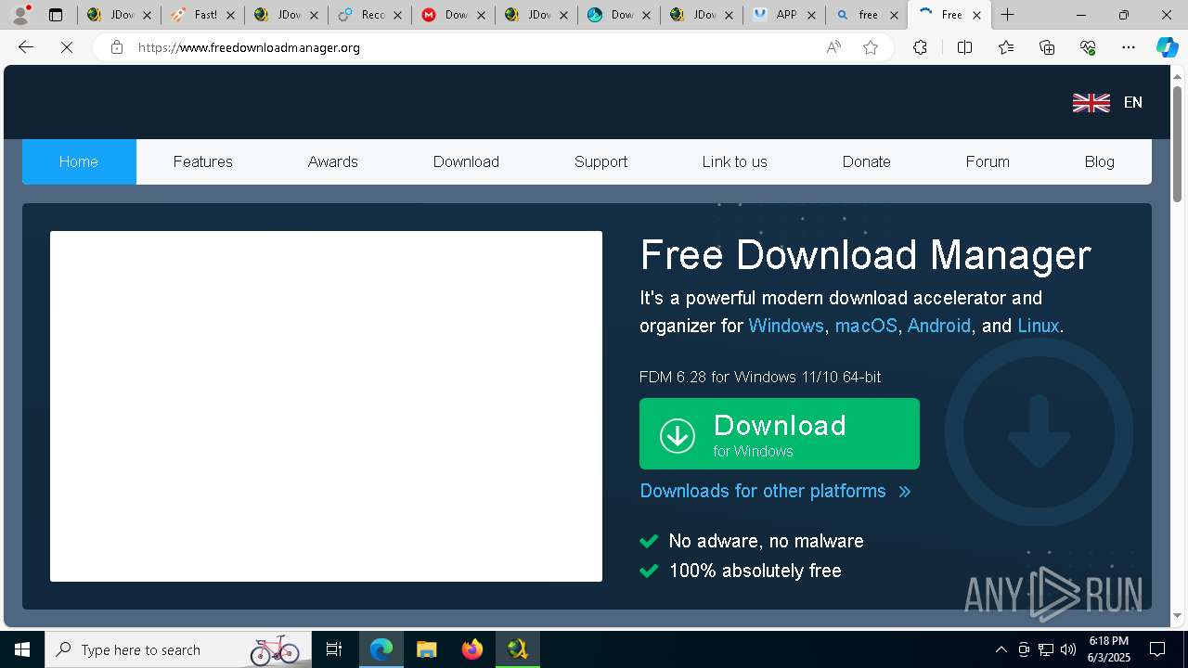The height and width of the screenshot is (668, 1188).
Task: Open the Extensions puzzle icon
Action: pyautogui.click(x=920, y=47)
